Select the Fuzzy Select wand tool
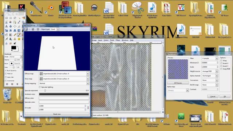 (19, 18)
